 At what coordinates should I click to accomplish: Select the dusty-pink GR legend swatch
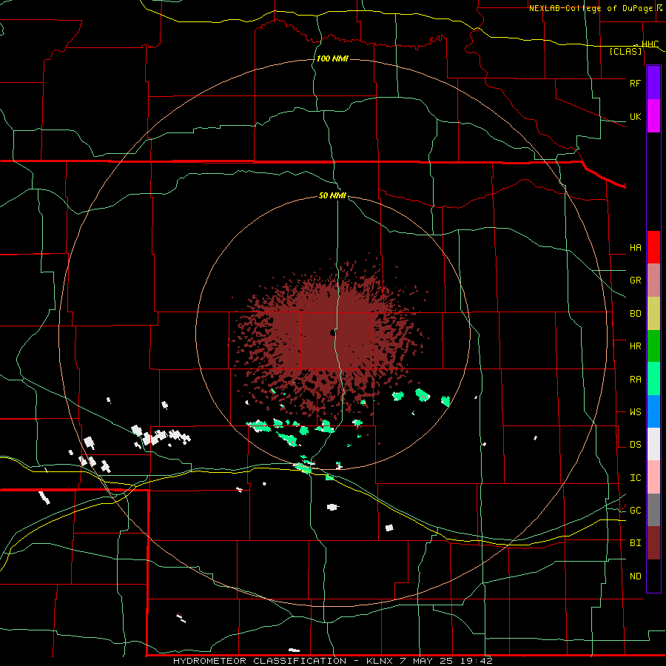(x=653, y=280)
